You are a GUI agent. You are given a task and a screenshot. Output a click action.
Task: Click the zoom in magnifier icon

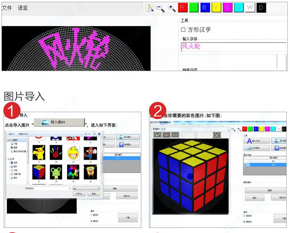point(171,8)
